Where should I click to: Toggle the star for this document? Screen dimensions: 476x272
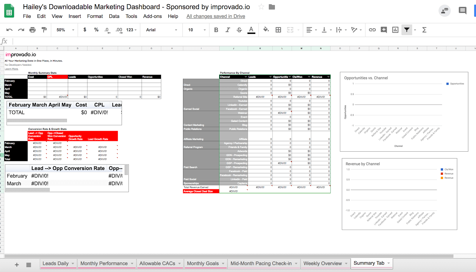261,7
